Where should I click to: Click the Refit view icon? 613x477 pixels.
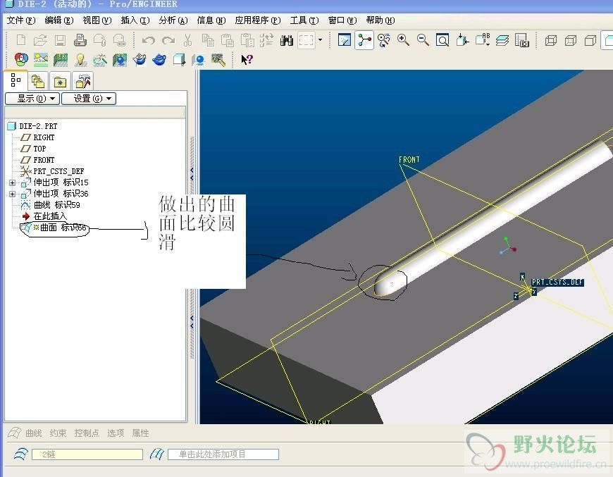(442, 40)
